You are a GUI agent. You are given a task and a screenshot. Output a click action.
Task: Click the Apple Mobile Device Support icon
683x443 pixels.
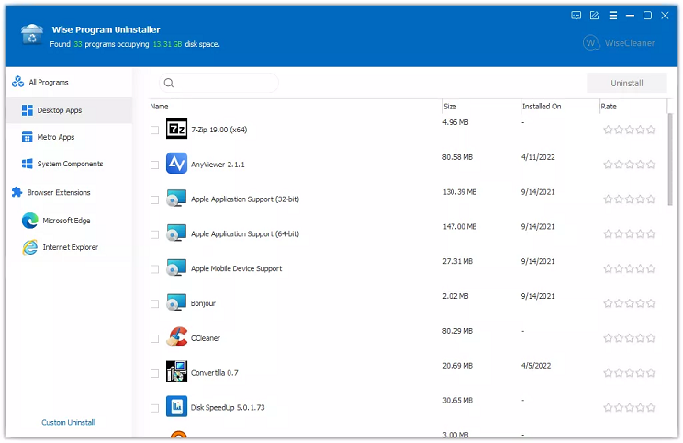coord(176,267)
